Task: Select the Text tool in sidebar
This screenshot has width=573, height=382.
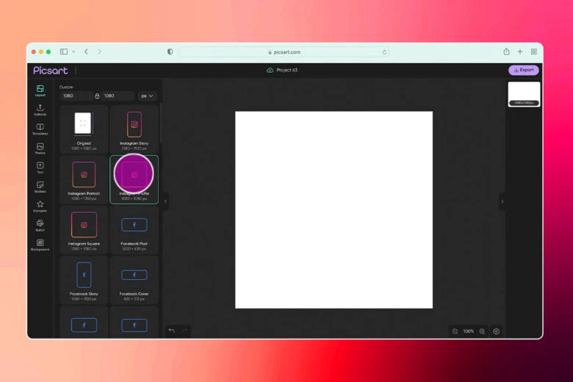Action: click(x=40, y=167)
